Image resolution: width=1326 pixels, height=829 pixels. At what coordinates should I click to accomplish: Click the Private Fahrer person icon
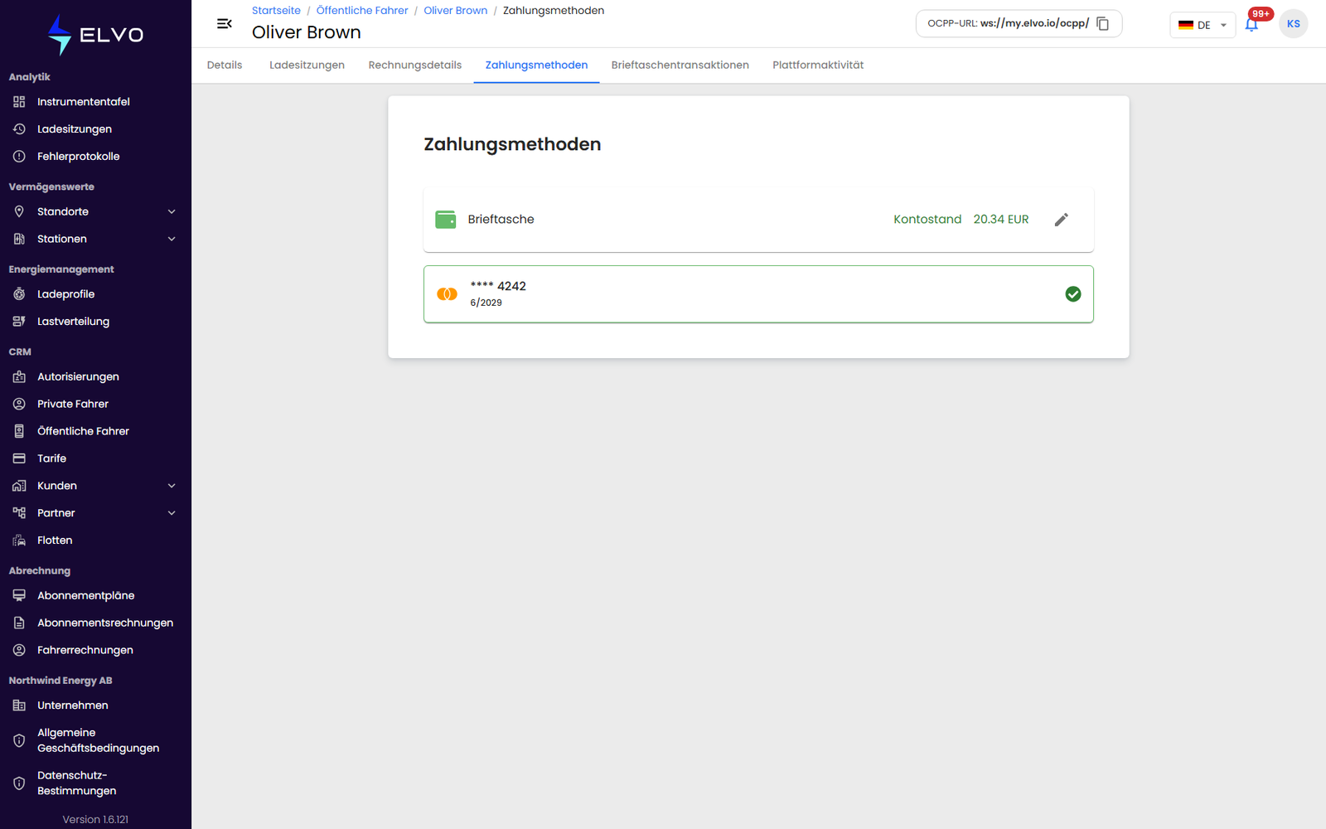pyautogui.click(x=19, y=404)
